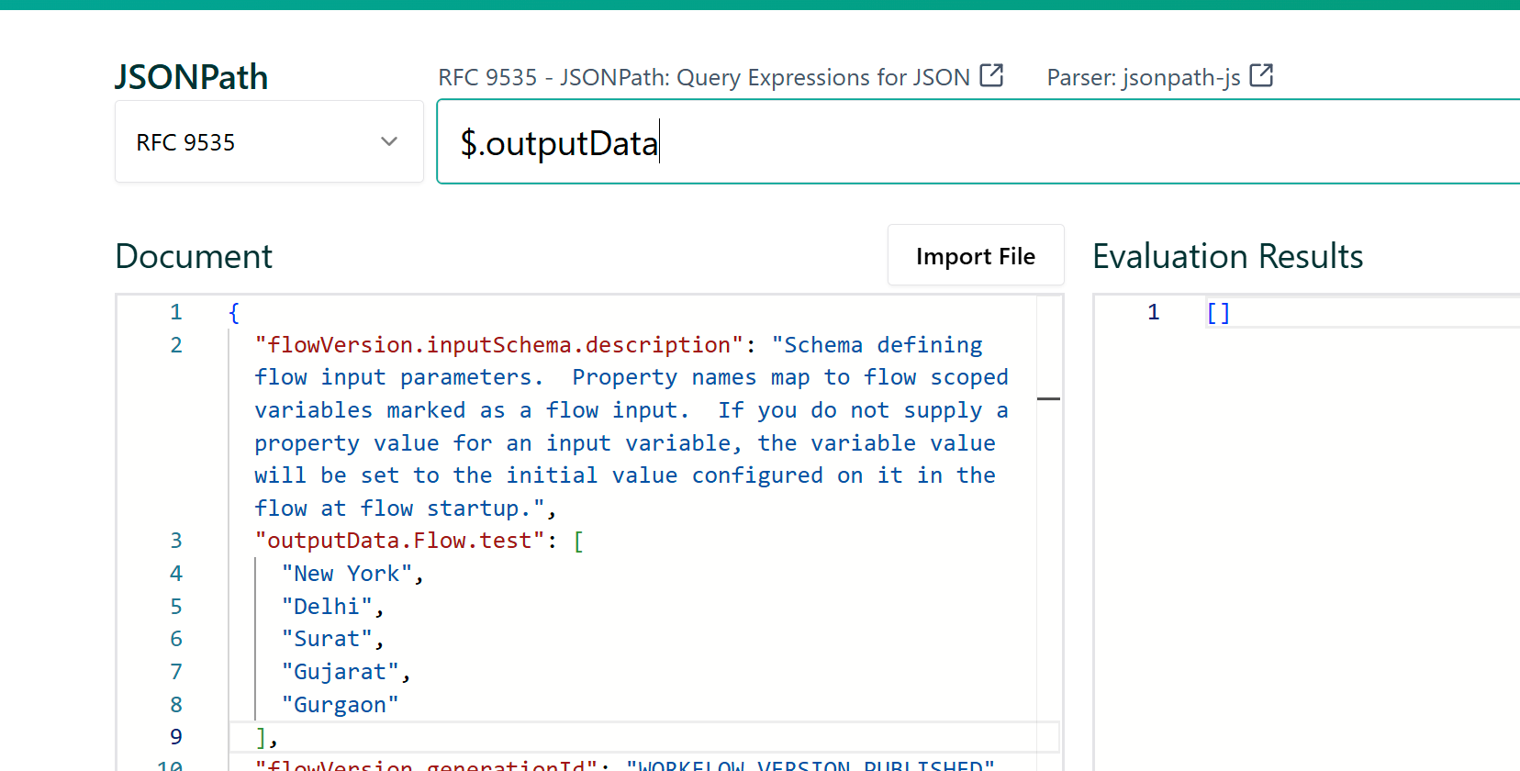Click the opening curly brace on line 1
Image resolution: width=1520 pixels, height=771 pixels.
pyautogui.click(x=234, y=313)
